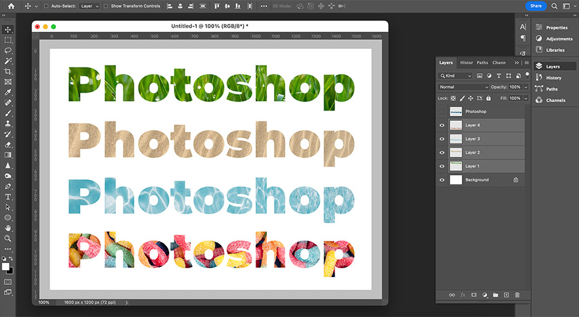Image resolution: width=579 pixels, height=317 pixels.
Task: Click the Home icon
Action: click(11, 6)
